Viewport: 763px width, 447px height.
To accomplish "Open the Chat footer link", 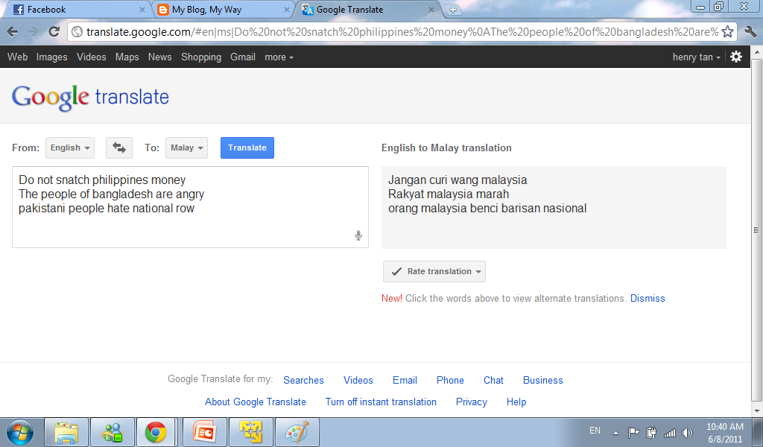I will (493, 381).
